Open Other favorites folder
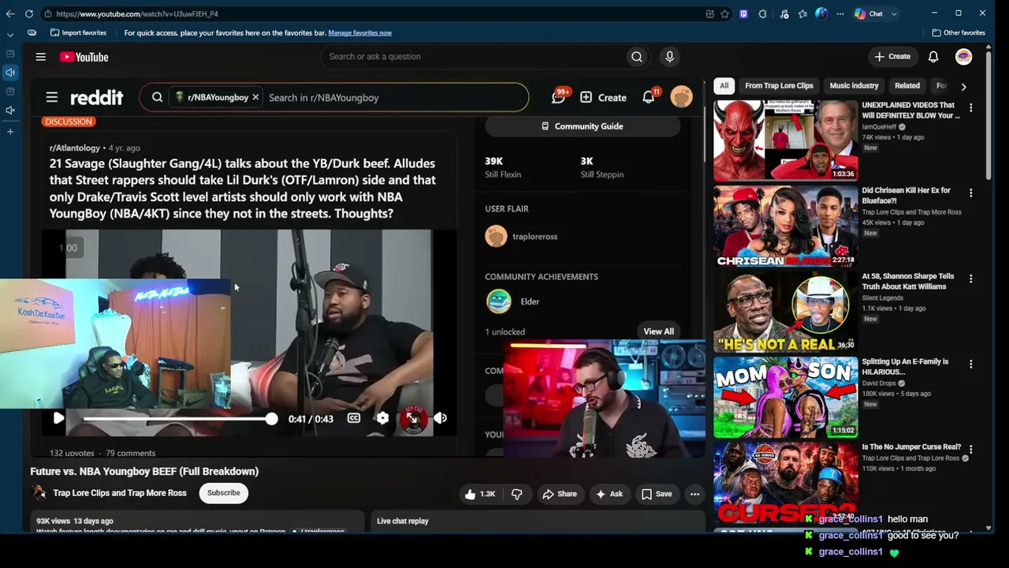This screenshot has width=1009, height=568. pos(959,33)
